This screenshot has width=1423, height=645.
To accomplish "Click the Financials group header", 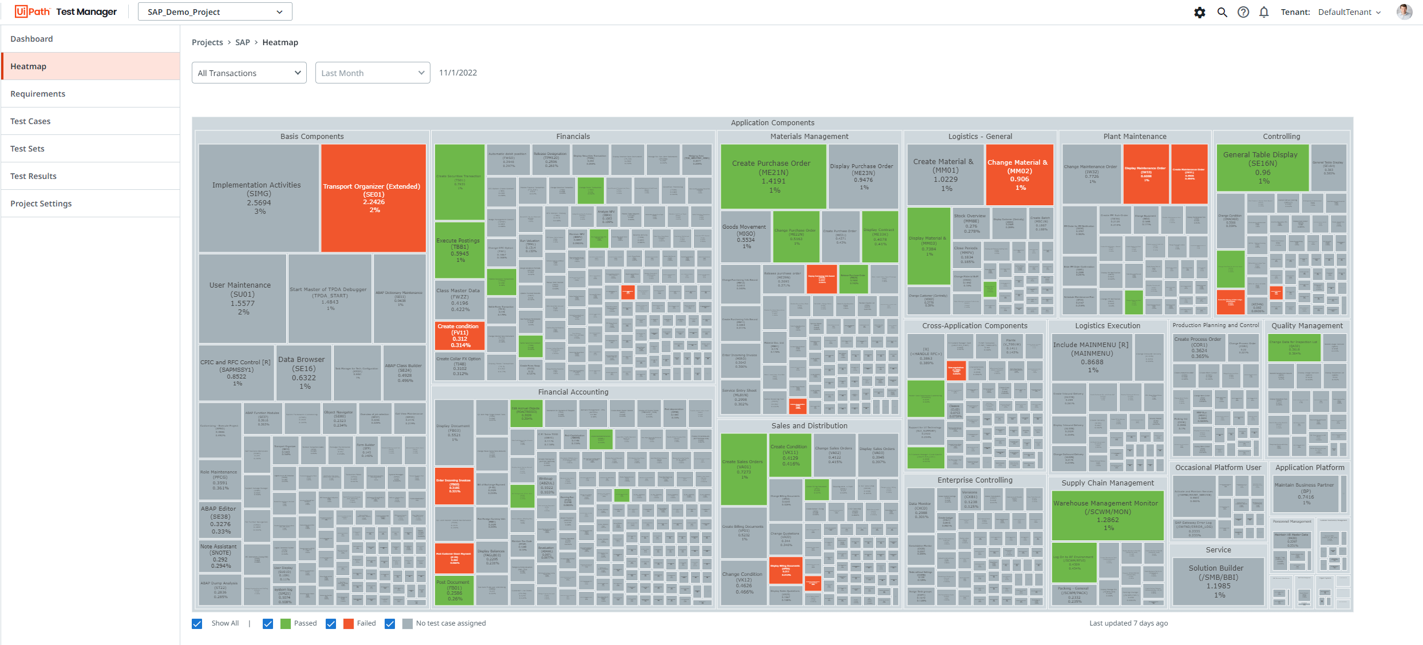I will pyautogui.click(x=573, y=136).
